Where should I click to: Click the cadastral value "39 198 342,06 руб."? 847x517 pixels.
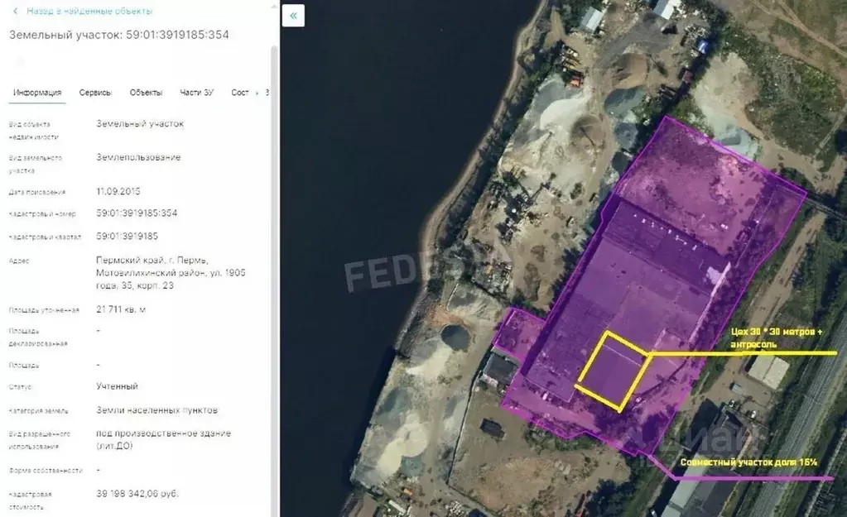[137, 494]
